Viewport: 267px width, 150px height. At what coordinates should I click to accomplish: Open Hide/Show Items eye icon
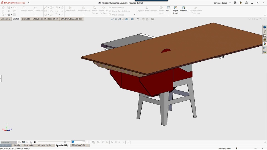(x=138, y=19)
